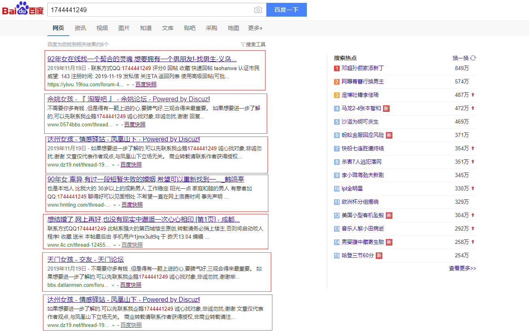
Task: Open result 天门女孩 - 交友 - 天门论坛
Action: [86, 259]
